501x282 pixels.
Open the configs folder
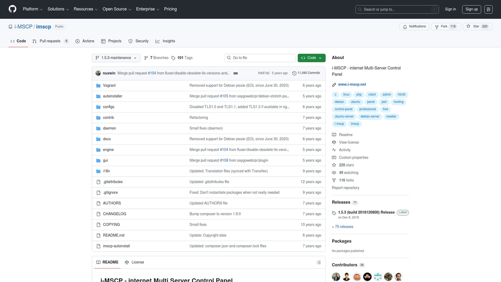(108, 107)
